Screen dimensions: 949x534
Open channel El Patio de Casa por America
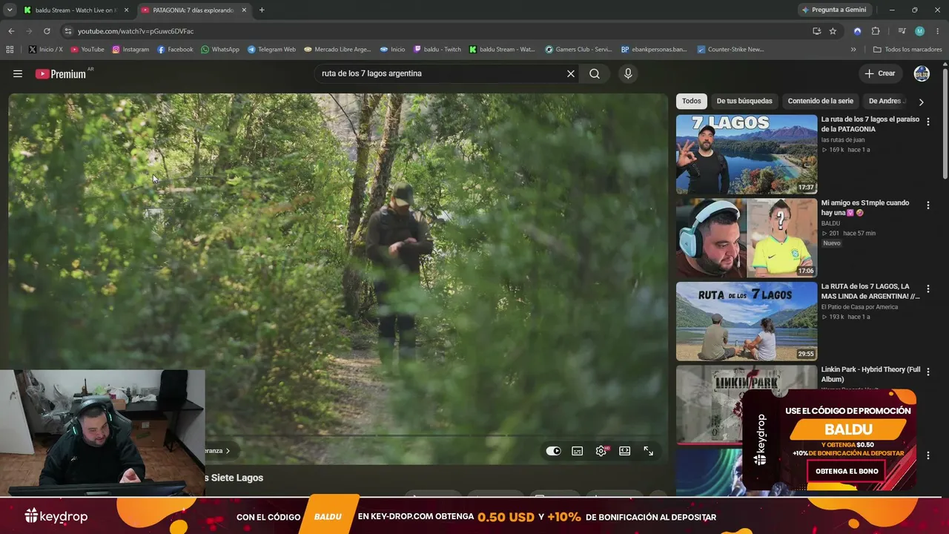pos(859,307)
